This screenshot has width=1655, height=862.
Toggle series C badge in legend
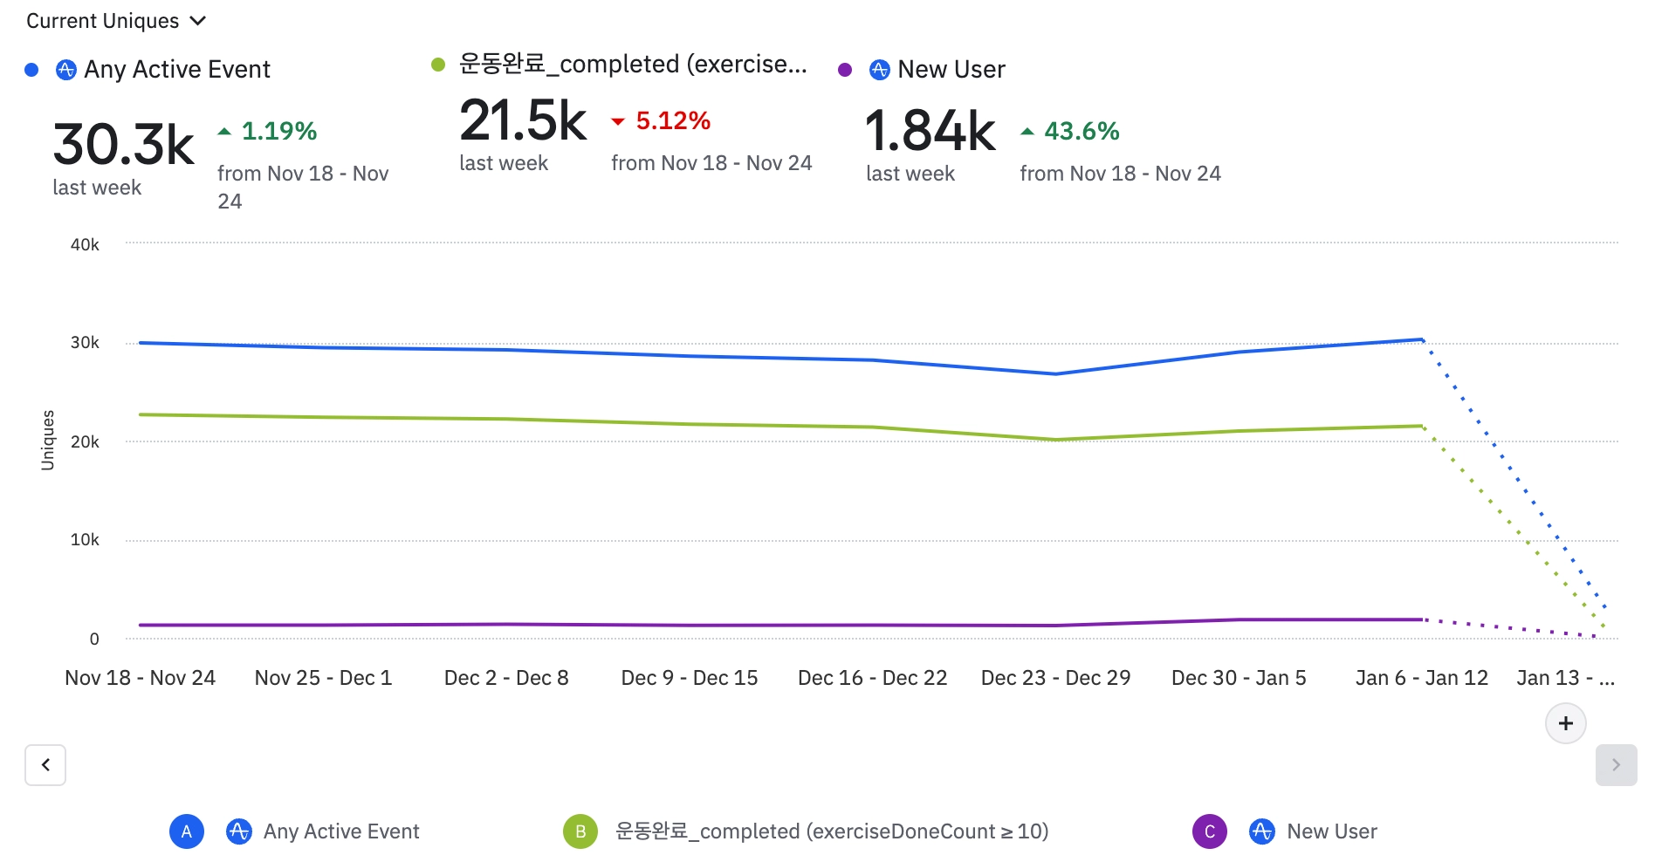[1210, 831]
